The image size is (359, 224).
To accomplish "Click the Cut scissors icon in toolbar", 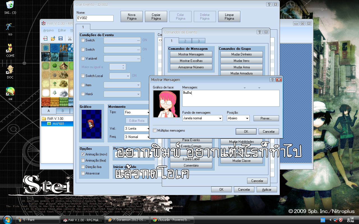I will click(70, 38).
